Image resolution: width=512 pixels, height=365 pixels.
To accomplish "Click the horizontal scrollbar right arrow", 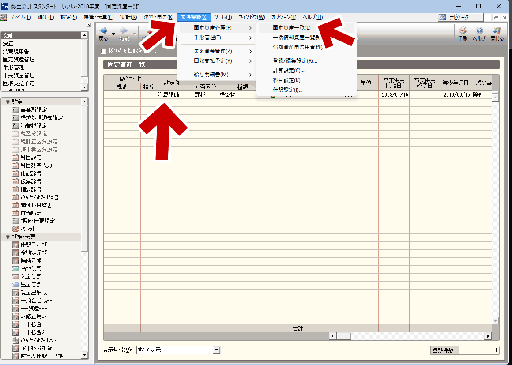I will click(x=488, y=336).
